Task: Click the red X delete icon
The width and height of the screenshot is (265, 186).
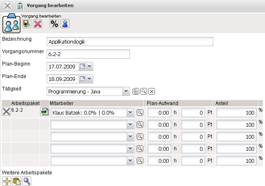Action: tap(37, 24)
